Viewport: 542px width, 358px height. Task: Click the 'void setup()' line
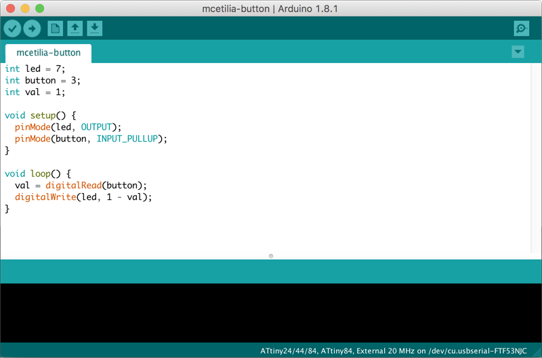click(x=41, y=115)
